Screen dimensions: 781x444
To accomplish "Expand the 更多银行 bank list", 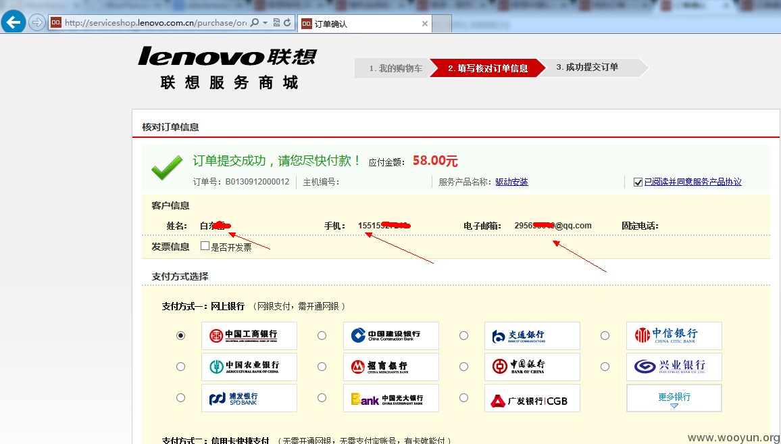I will 674,397.
